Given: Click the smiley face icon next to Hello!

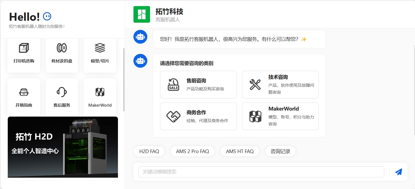Looking at the screenshot, I should tap(47, 17).
